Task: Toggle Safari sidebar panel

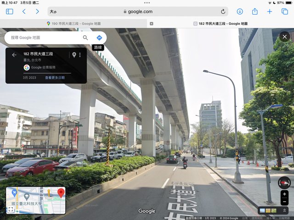Action: [9, 11]
